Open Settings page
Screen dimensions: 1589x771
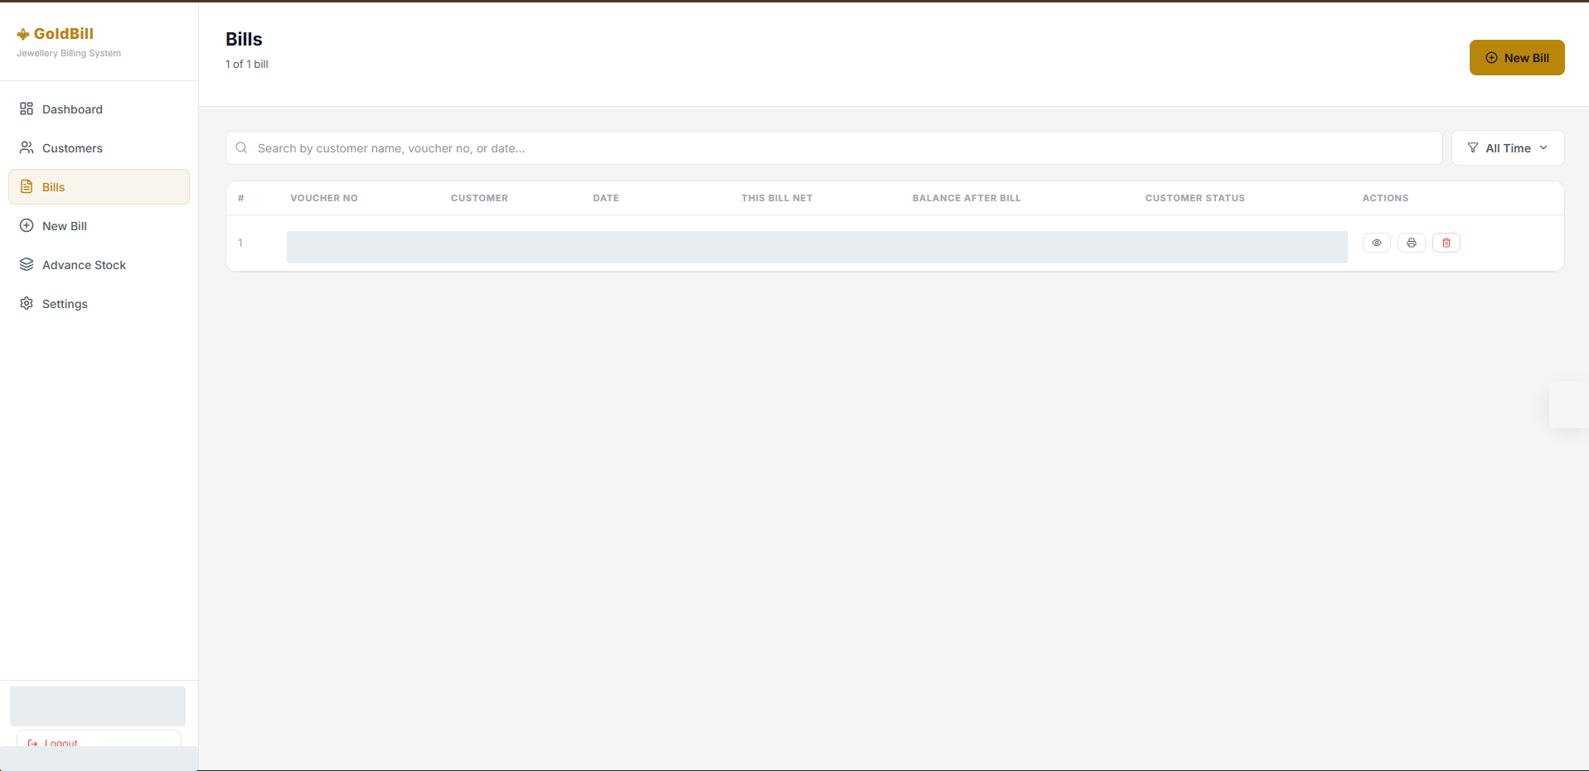point(99,304)
